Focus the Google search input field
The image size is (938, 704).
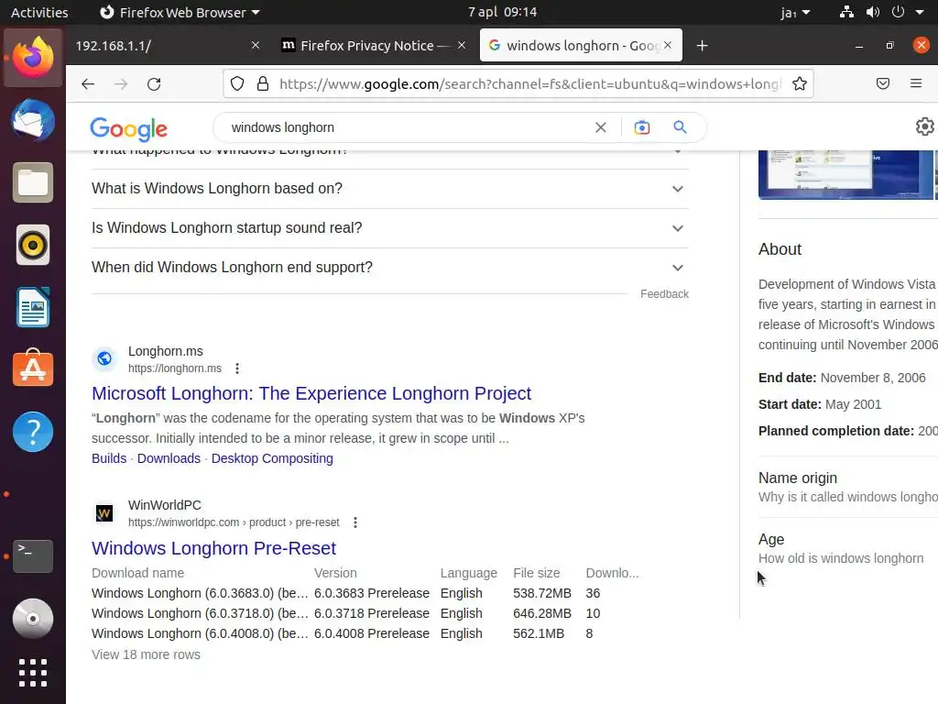pos(407,127)
